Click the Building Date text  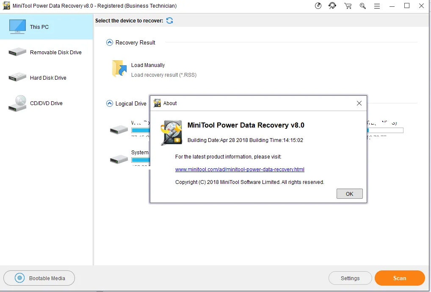tap(245, 140)
